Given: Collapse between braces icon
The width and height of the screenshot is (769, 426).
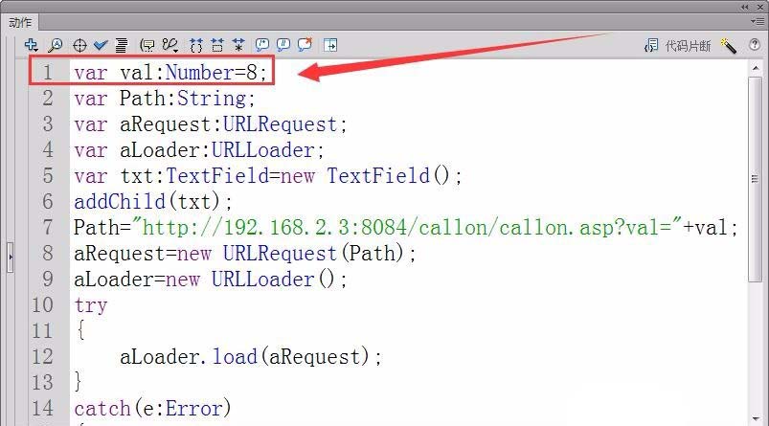Looking at the screenshot, I should coord(196,45).
